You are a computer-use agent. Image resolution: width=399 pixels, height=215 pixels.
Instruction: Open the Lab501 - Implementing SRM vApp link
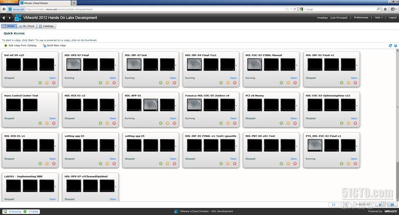(x=53, y=199)
